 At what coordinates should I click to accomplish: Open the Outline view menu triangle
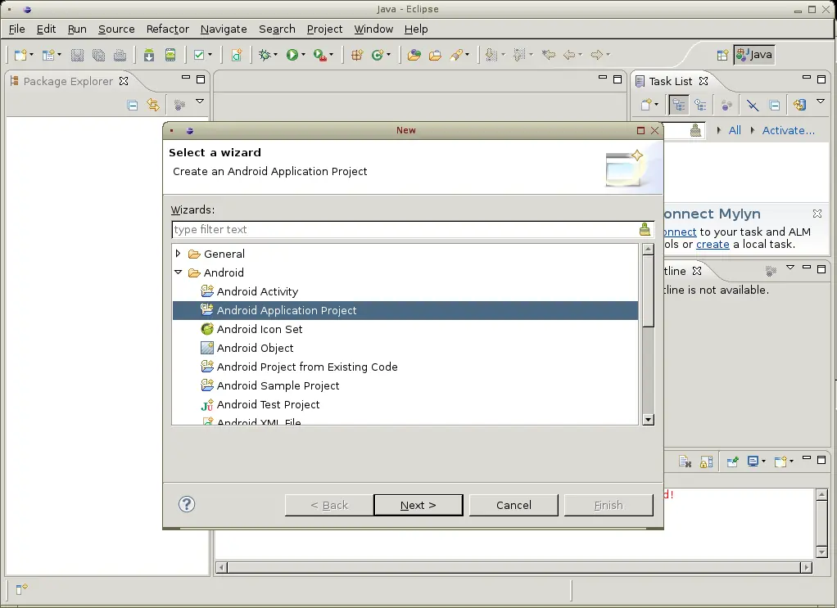[790, 268]
